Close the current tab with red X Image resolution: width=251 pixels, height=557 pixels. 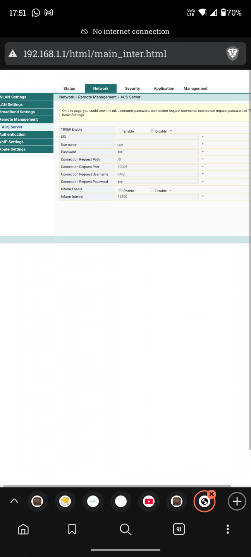[x=211, y=494]
